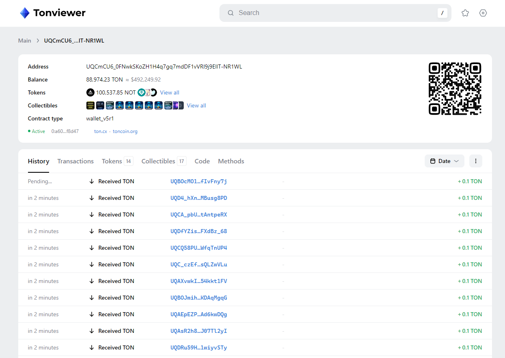Select the Methods tab
The width and height of the screenshot is (505, 358).
tap(231, 161)
